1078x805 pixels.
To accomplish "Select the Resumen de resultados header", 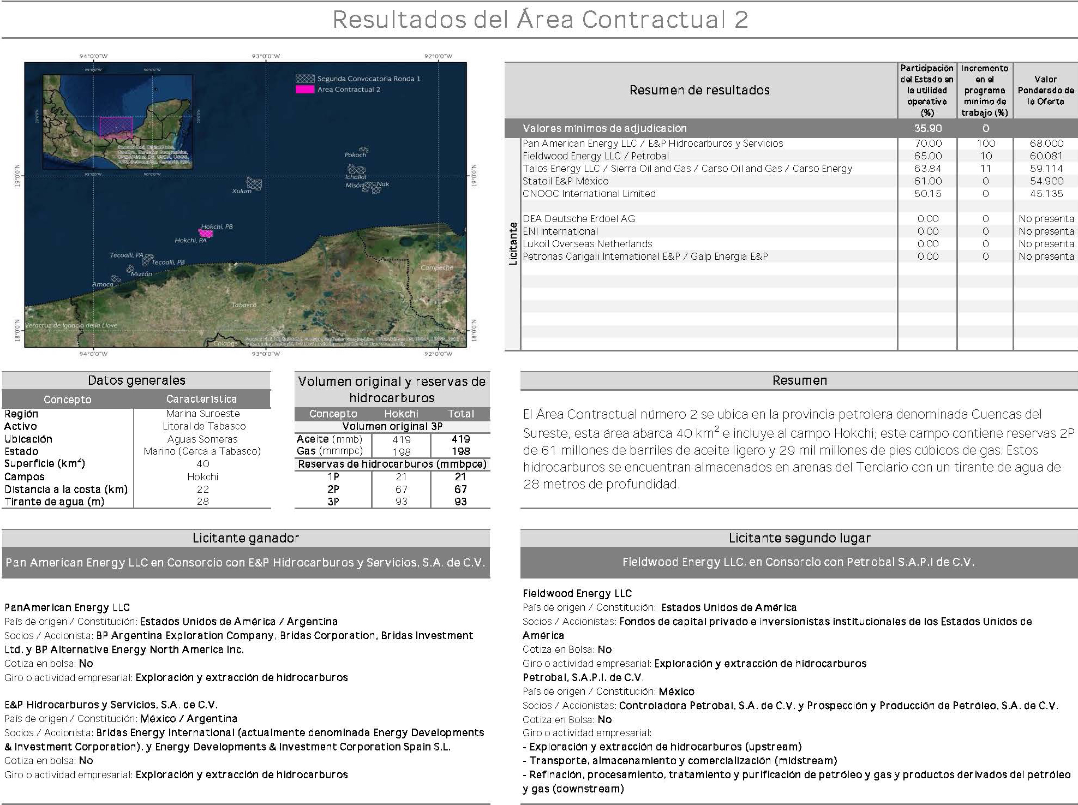I will tap(699, 90).
